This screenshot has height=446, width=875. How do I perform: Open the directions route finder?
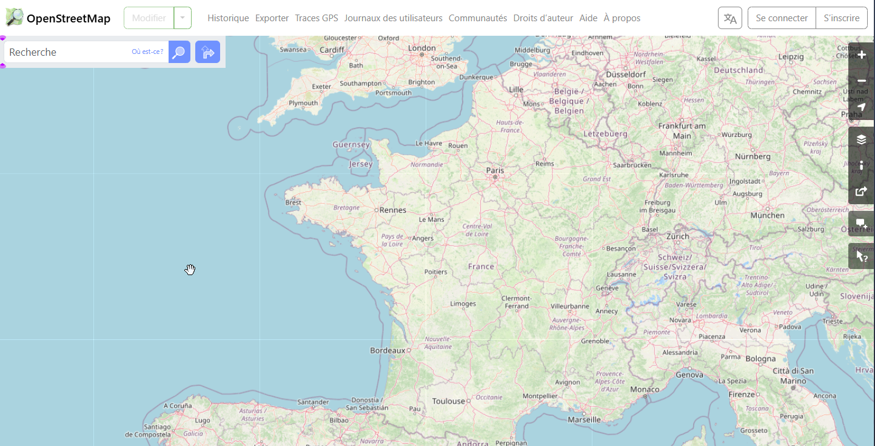(x=207, y=52)
